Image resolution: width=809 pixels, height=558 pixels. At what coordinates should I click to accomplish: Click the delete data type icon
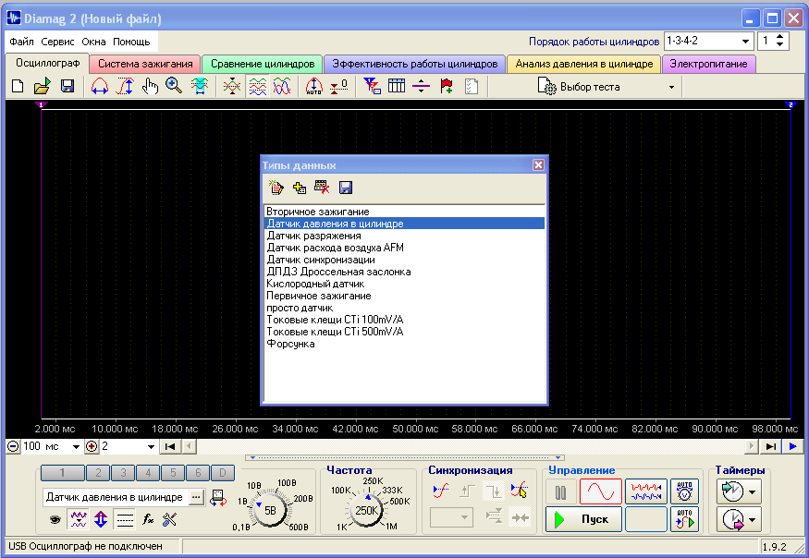[322, 188]
